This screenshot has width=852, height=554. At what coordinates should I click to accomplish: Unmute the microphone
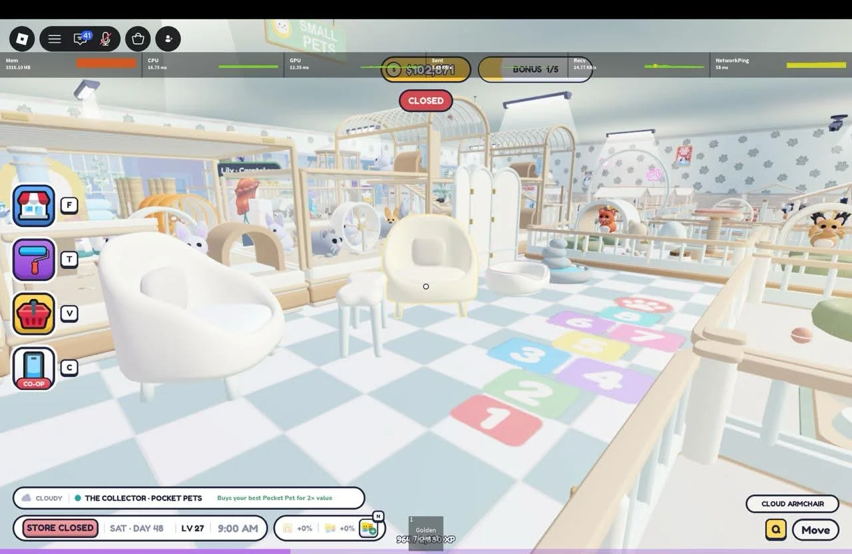[105, 39]
